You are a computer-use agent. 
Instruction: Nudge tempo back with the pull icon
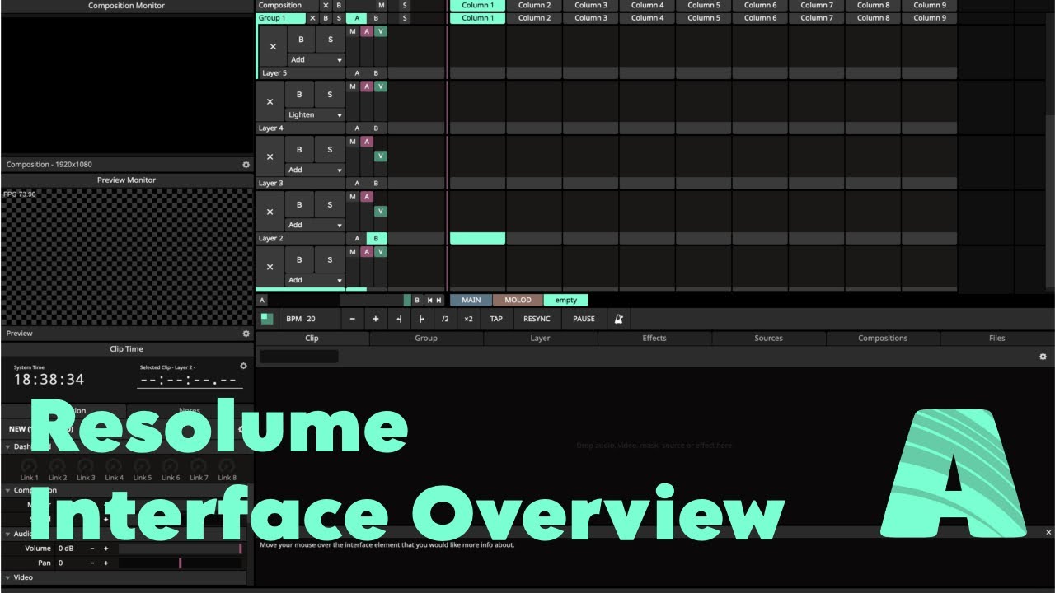399,319
